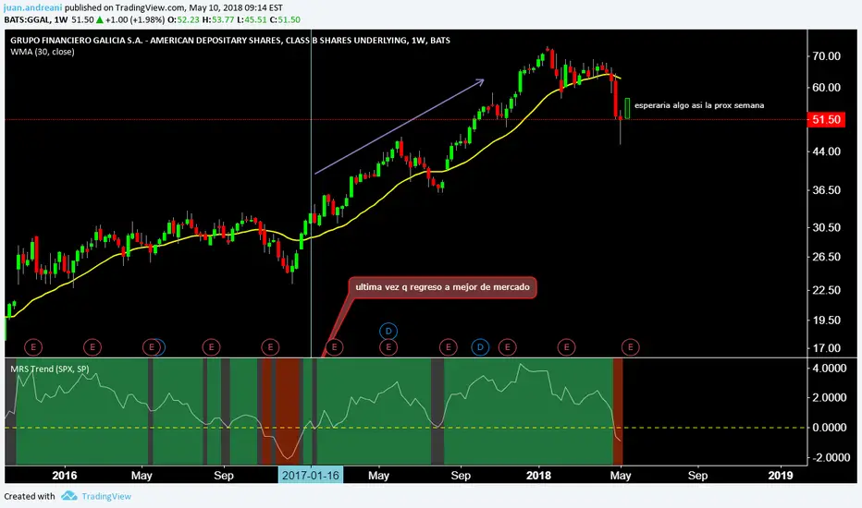Click the E marker just right of Sep 2017 dividend

click(508, 347)
